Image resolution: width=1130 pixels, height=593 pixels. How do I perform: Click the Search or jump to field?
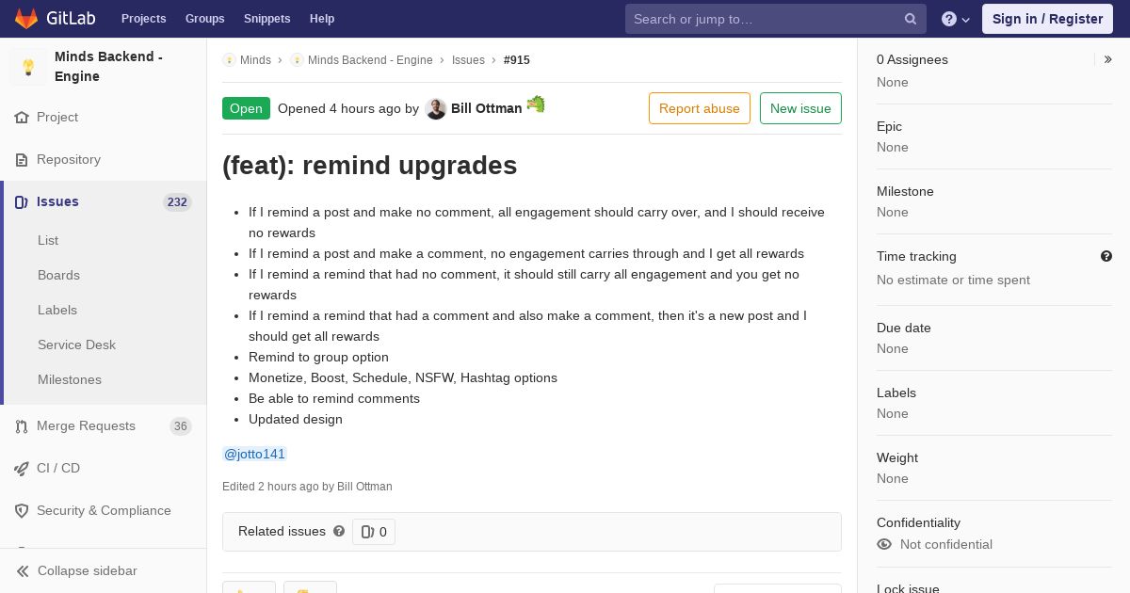[x=776, y=19]
